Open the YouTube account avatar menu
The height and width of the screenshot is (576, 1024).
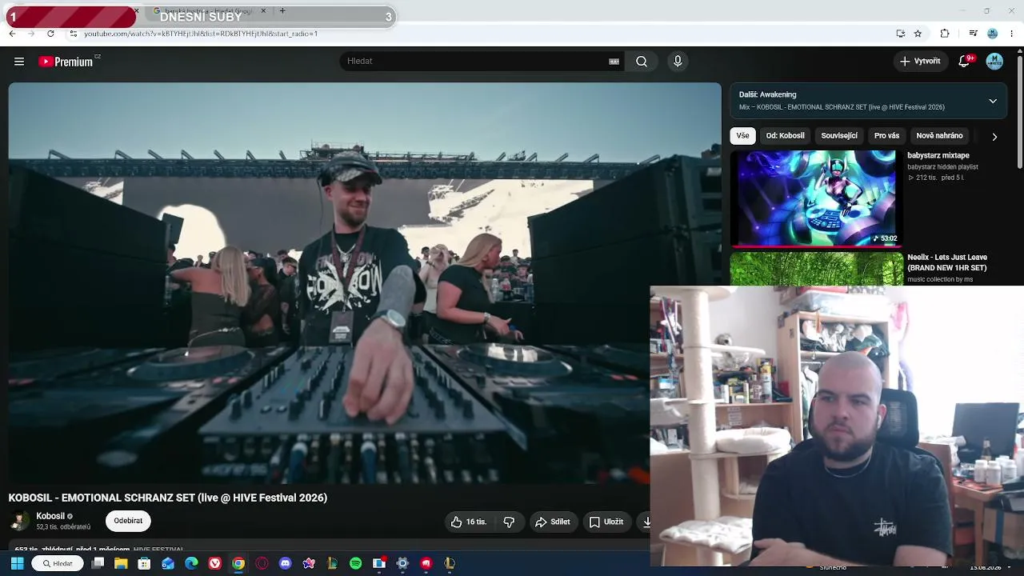point(994,62)
